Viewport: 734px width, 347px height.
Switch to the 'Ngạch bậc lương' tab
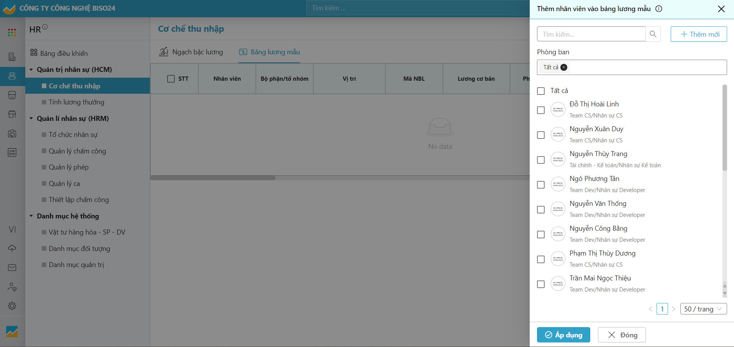[x=191, y=52]
